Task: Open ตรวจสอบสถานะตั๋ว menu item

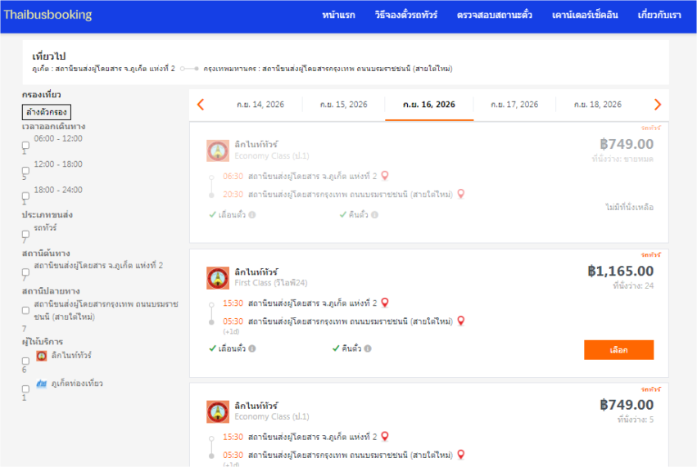Action: coord(495,15)
